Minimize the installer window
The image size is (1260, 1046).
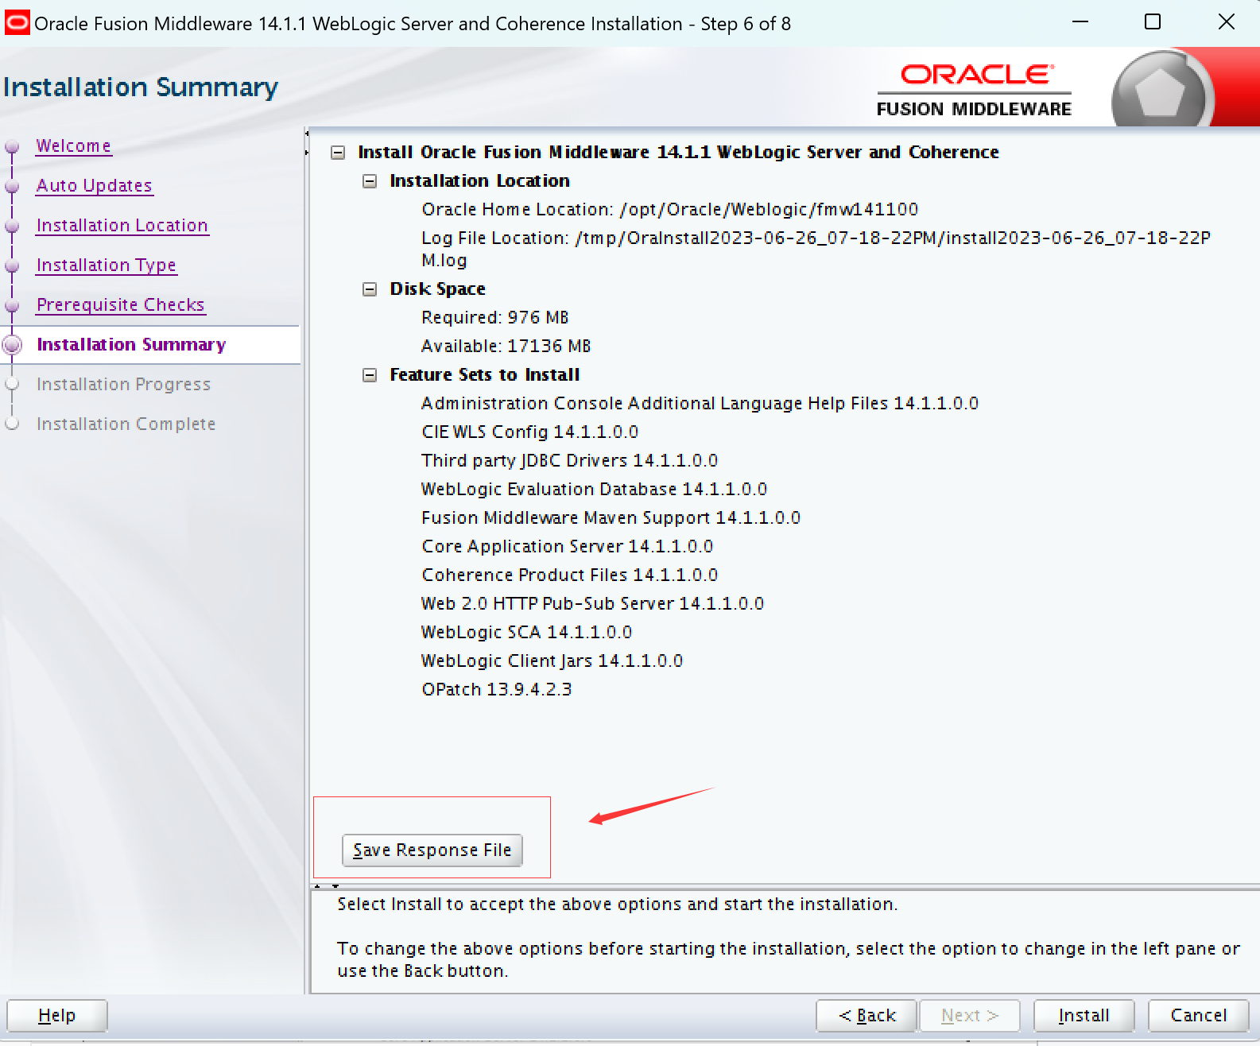pos(1080,22)
